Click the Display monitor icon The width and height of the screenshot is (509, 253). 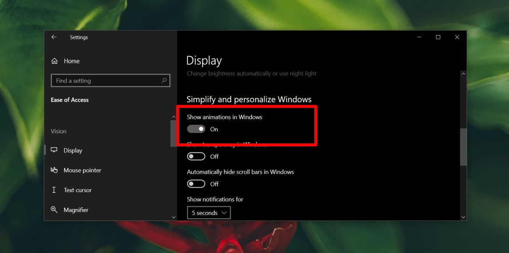tap(54, 150)
